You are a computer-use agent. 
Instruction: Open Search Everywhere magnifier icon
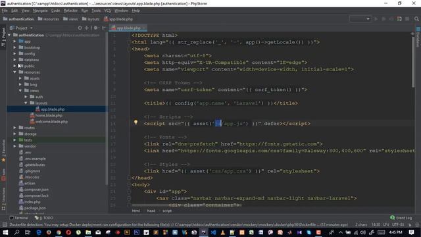[416, 19]
